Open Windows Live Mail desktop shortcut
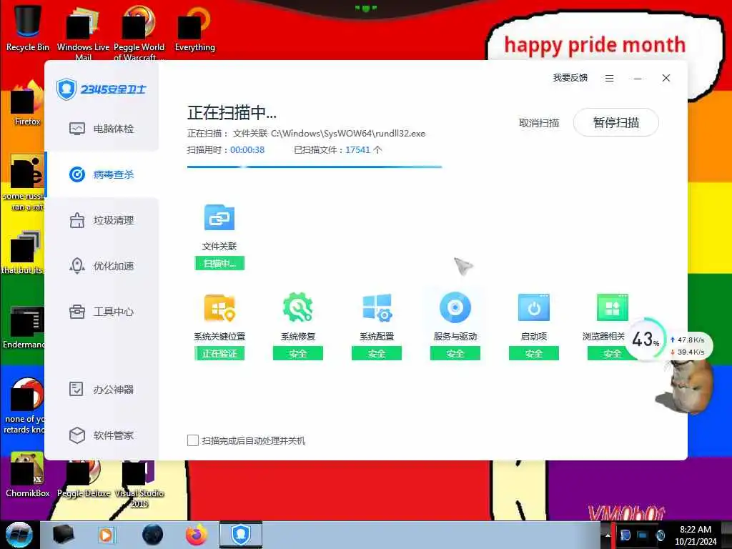The width and height of the screenshot is (732, 549). click(83, 33)
